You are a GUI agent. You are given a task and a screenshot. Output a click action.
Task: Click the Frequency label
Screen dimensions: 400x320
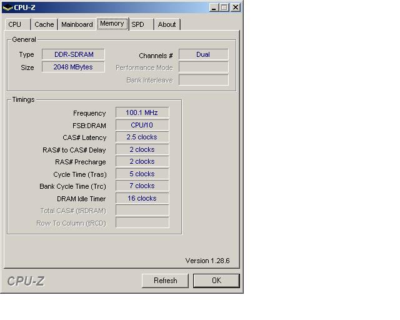(x=89, y=113)
